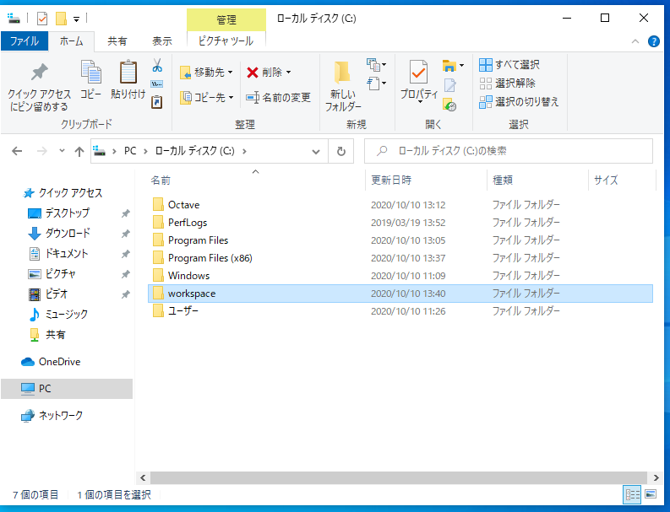Viewport: 670px width, 512px height.
Task: Click the OneDrive cloud icon
Action: 28,362
